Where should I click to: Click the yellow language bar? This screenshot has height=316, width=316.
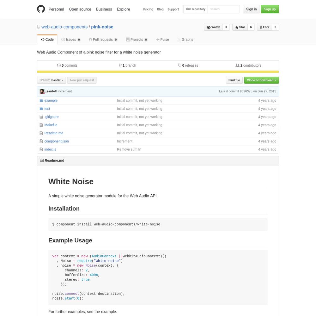click(x=158, y=72)
